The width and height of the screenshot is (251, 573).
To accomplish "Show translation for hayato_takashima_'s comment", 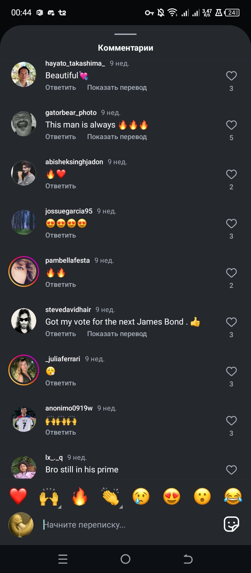I will pos(117,88).
